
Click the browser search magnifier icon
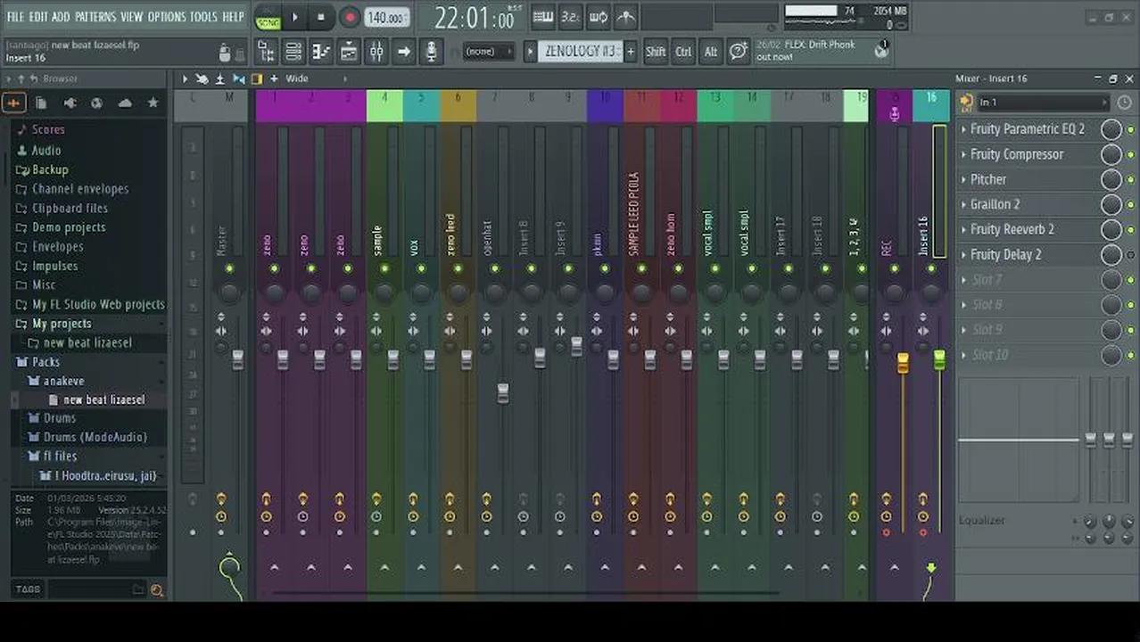click(x=157, y=590)
